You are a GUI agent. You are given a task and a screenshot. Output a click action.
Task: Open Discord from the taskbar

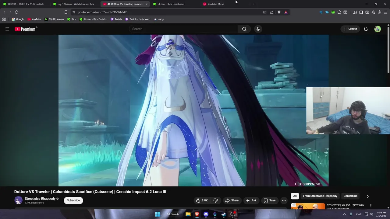(206, 214)
